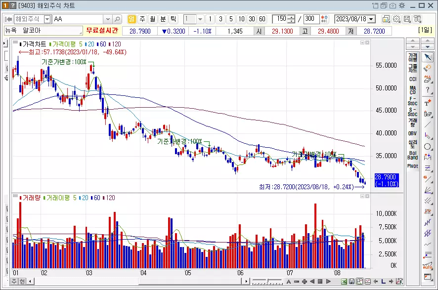Screen dimensions: 438x290
Task: Click the stop square in the bottom bar
Action: click(x=320, y=281)
